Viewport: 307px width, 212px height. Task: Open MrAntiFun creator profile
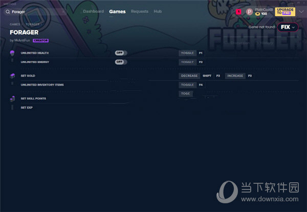22,40
